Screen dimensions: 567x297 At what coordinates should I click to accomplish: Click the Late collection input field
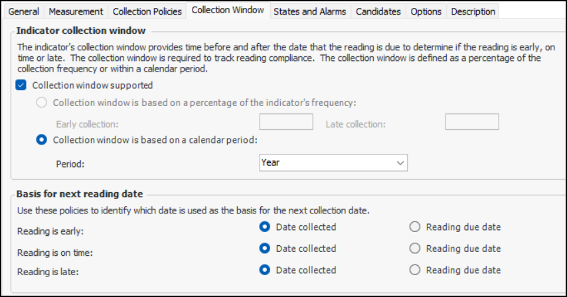[471, 122]
